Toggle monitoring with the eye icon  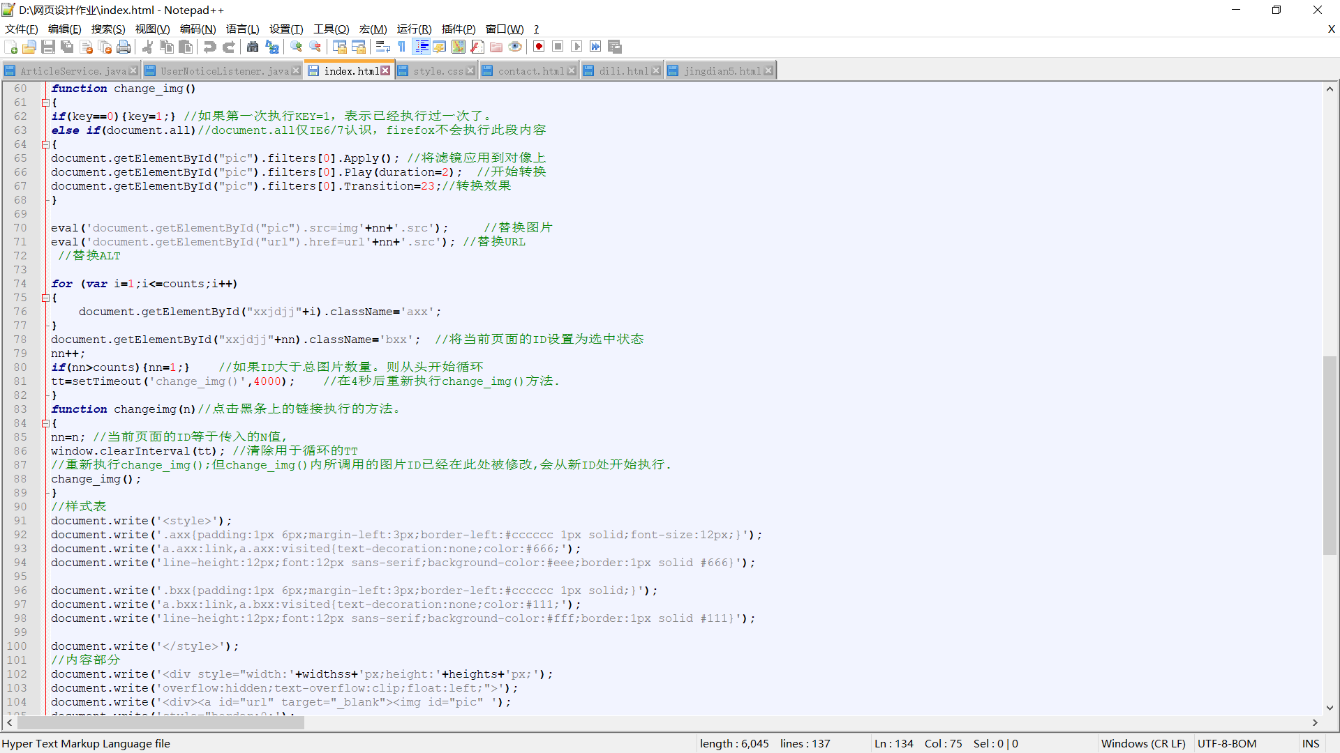coord(515,47)
